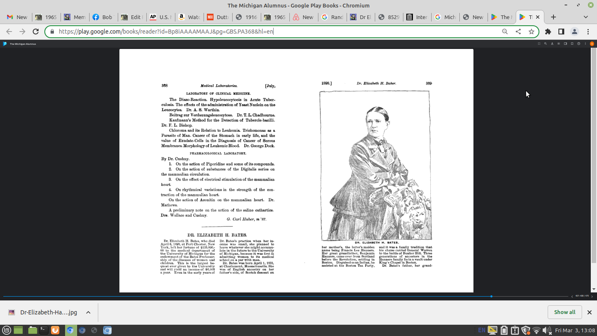Open the Linux Mint start menu
The image size is (597, 336).
click(x=6, y=330)
